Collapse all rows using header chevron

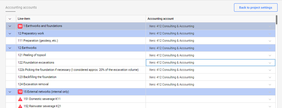coord(10,19)
